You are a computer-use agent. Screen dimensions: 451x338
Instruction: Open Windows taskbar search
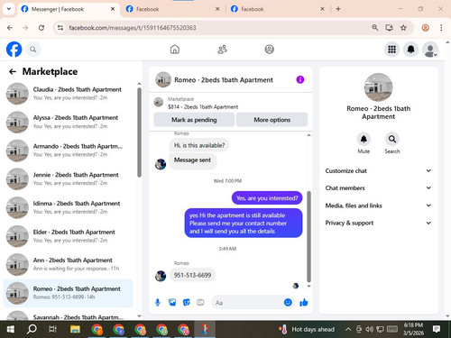pos(32,329)
